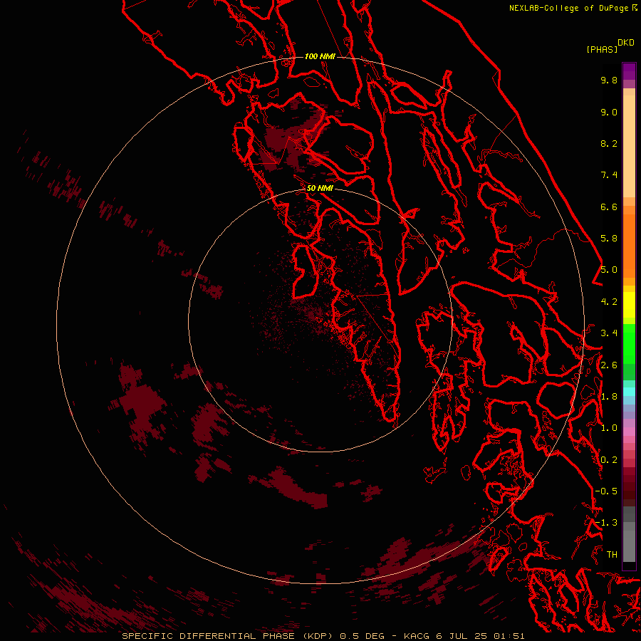Click the yellow band of the color bar
The image size is (641, 641).
tap(629, 305)
